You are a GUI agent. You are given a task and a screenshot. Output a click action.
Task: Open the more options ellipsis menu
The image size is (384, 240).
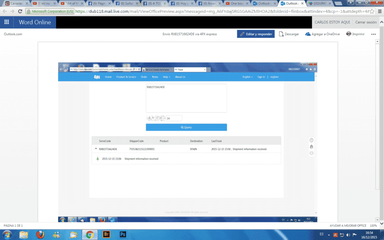373,34
